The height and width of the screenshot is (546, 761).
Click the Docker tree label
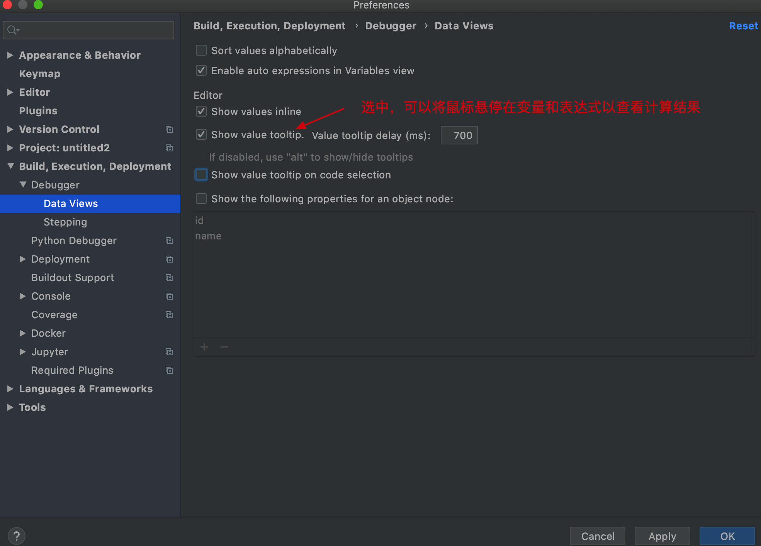point(48,333)
